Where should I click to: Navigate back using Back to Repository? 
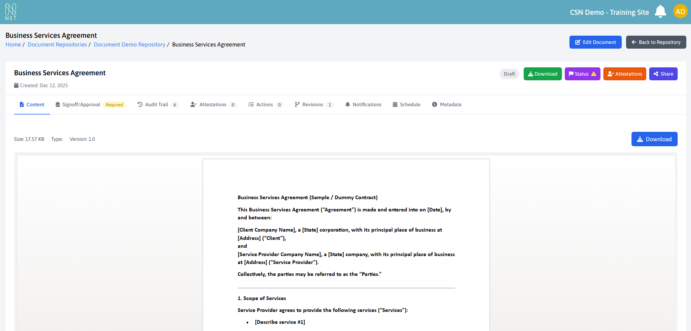pyautogui.click(x=656, y=42)
